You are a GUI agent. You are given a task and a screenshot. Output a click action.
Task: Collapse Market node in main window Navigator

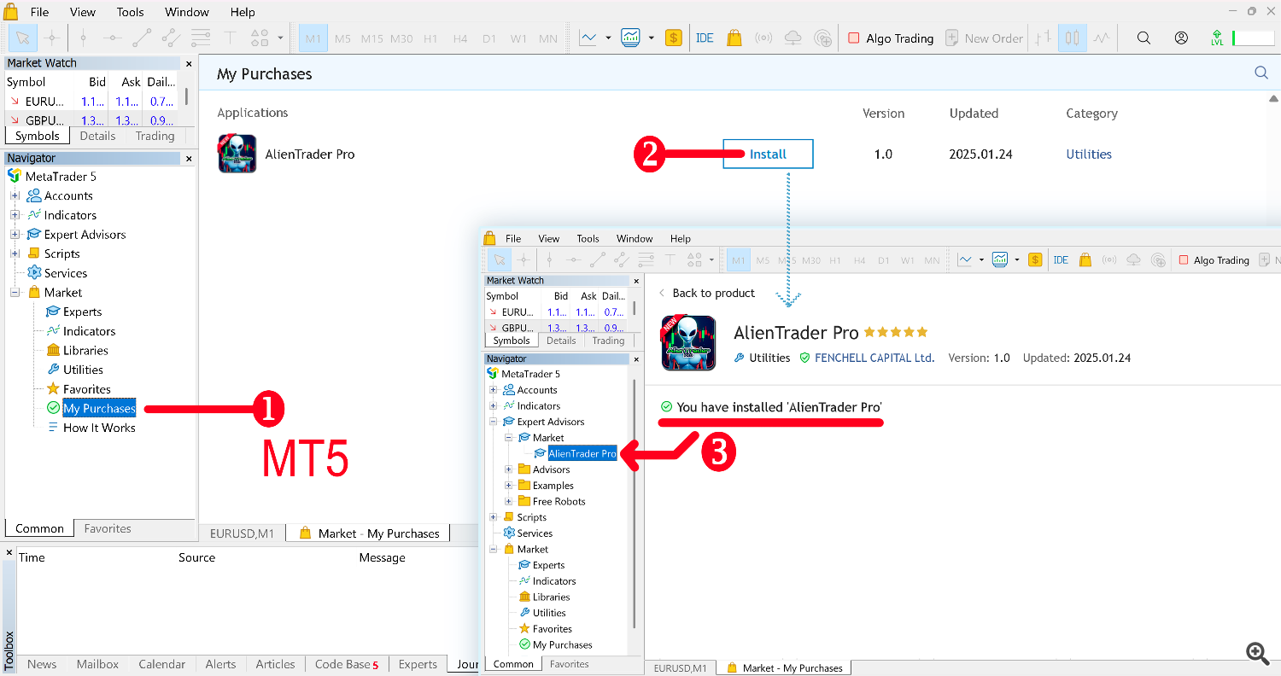[15, 292]
